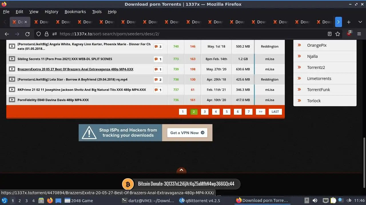Open uploader Reddington on the May. 1st '18 row
The image size is (366, 205).
(x=270, y=46)
